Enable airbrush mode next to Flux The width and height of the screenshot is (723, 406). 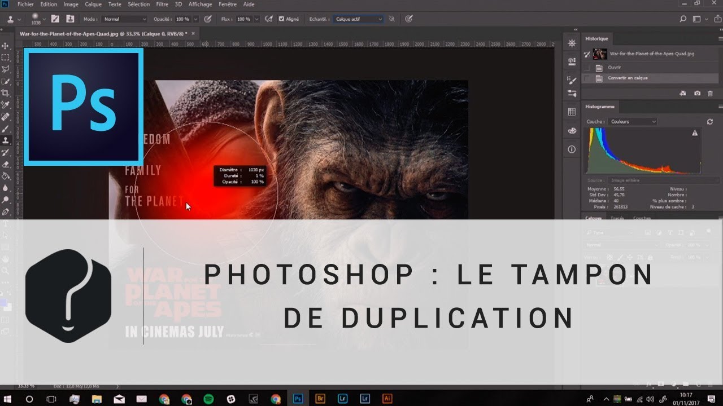coord(269,19)
